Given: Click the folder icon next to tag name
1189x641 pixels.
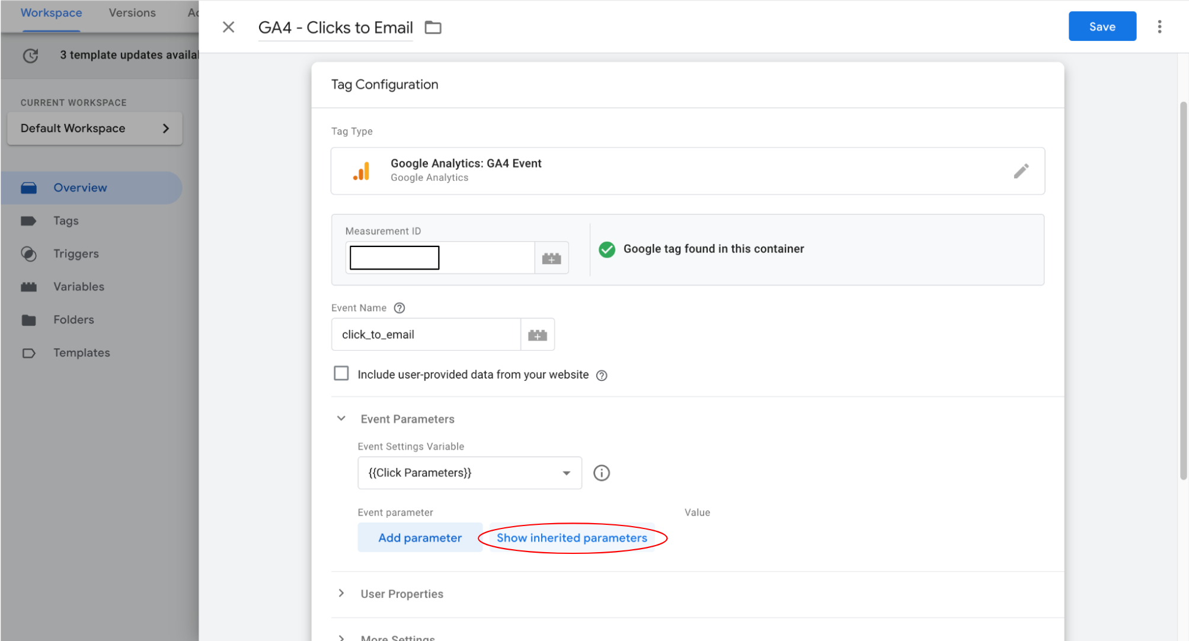Looking at the screenshot, I should coord(433,27).
